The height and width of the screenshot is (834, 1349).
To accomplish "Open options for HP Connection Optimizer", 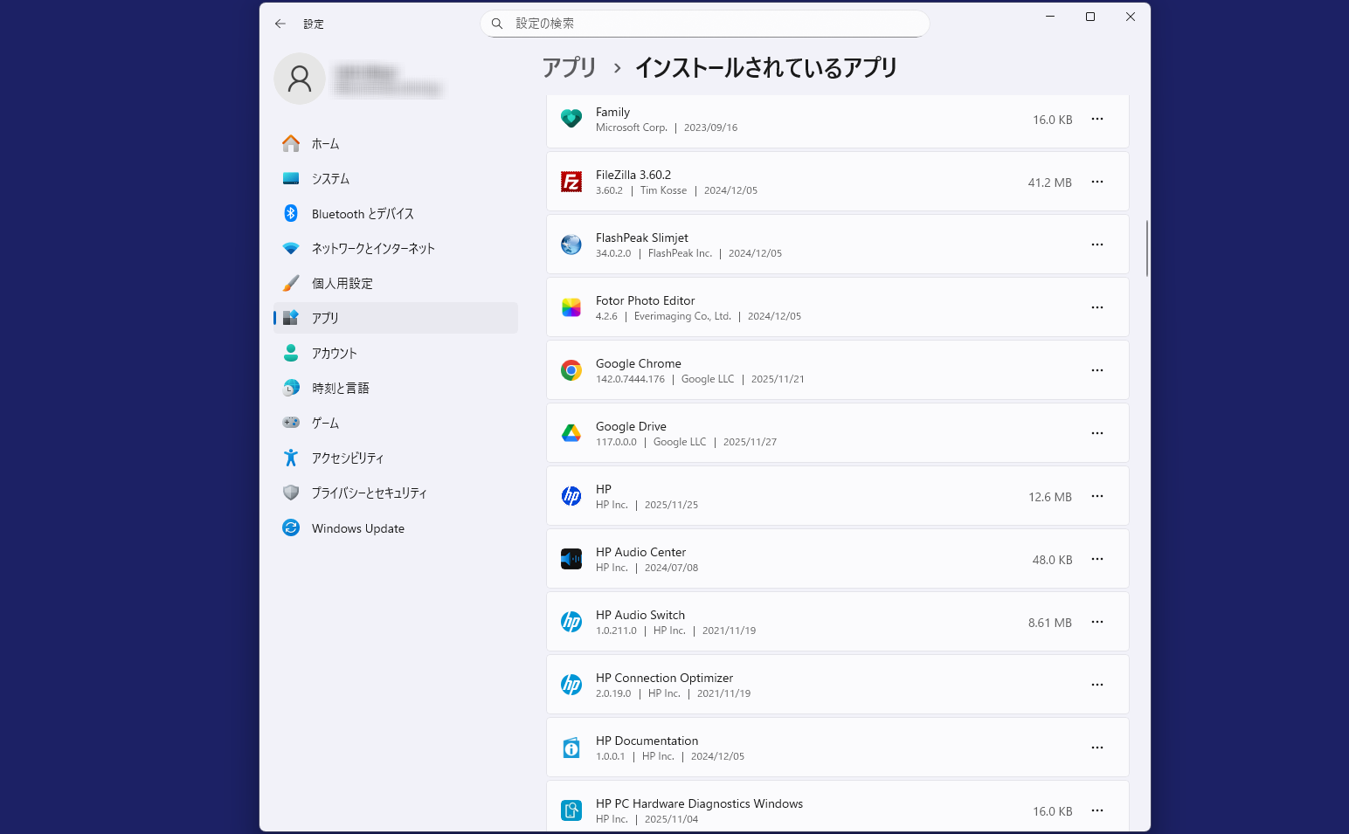I will click(x=1097, y=685).
